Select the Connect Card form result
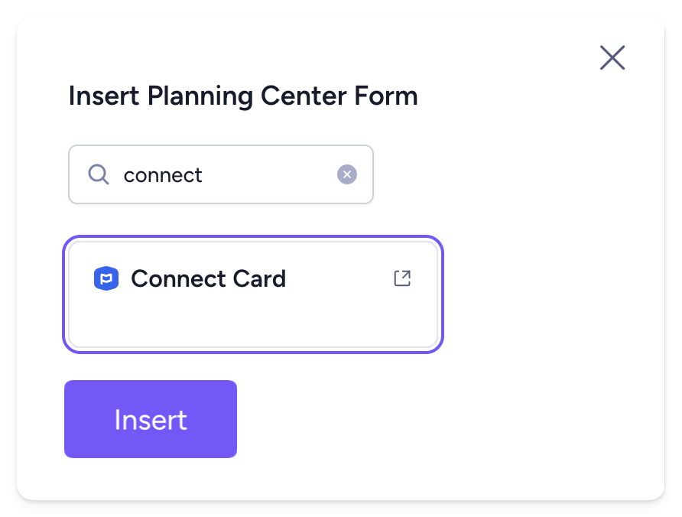 coord(252,294)
